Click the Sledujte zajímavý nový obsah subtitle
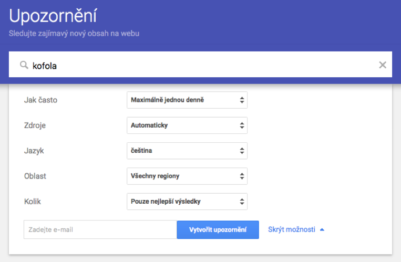The image size is (401, 262). (x=74, y=34)
